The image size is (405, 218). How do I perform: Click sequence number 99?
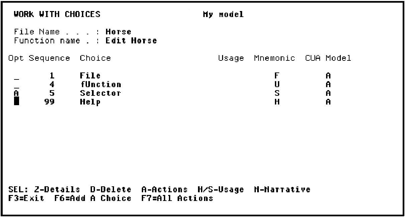pos(49,102)
